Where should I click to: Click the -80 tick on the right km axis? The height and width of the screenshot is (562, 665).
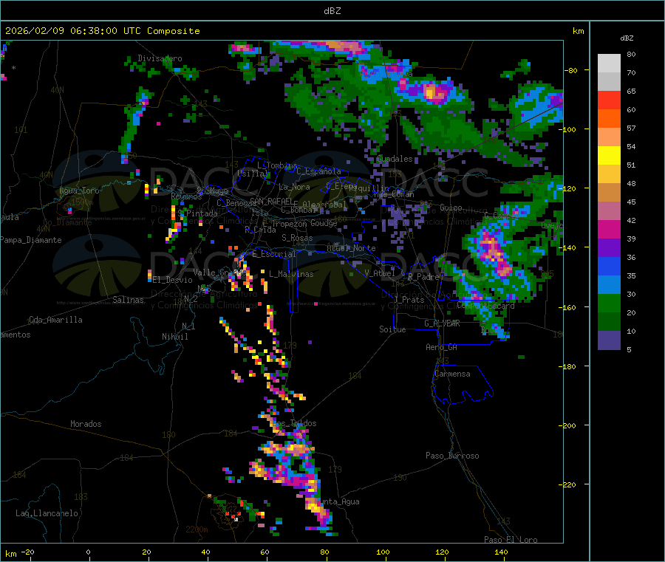point(571,70)
